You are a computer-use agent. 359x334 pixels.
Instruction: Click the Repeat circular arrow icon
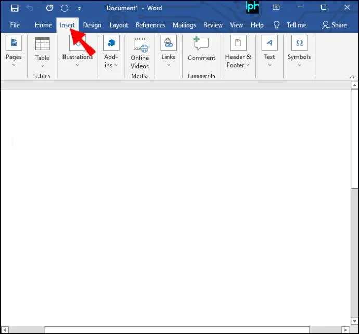tap(49, 8)
